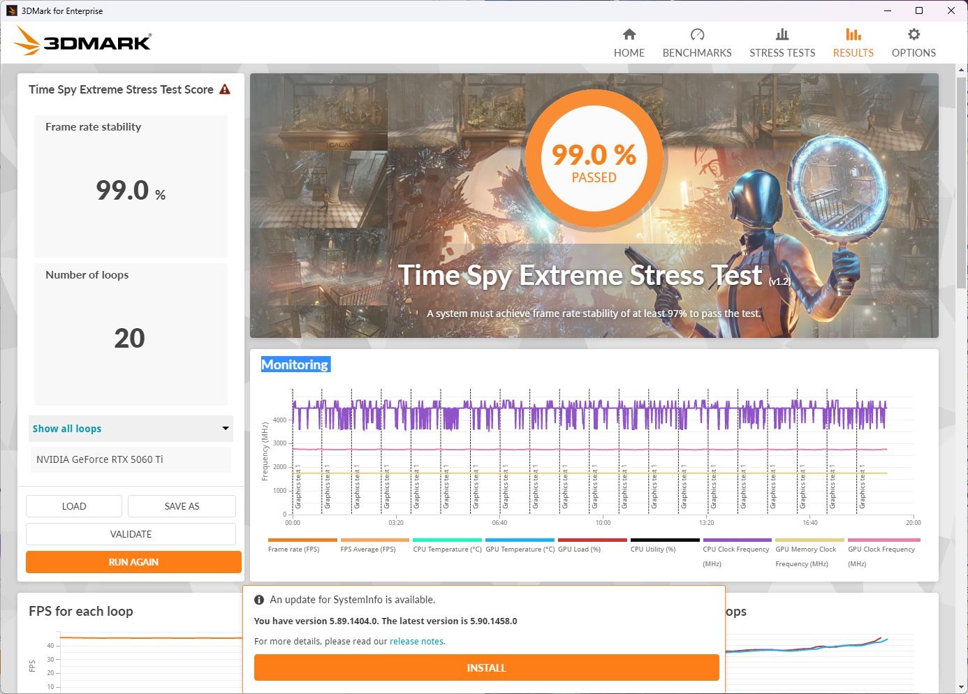968x694 pixels.
Task: Click the 99.0 % PASSED score circle
Action: coord(594,159)
